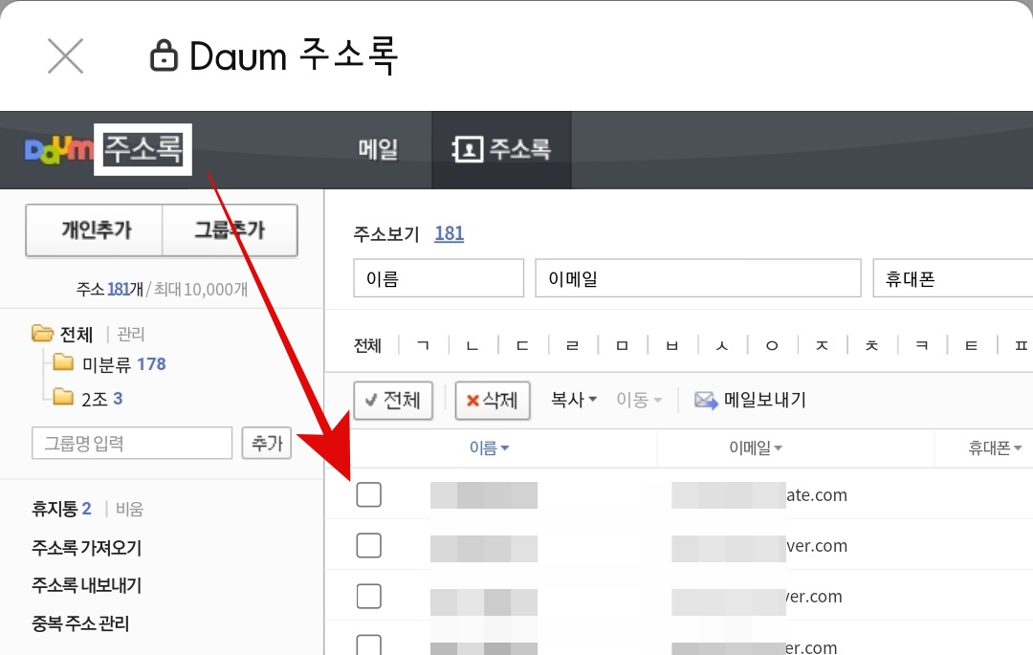Sort by 이메일 column dropdown
The image size is (1033, 655).
[x=755, y=448]
